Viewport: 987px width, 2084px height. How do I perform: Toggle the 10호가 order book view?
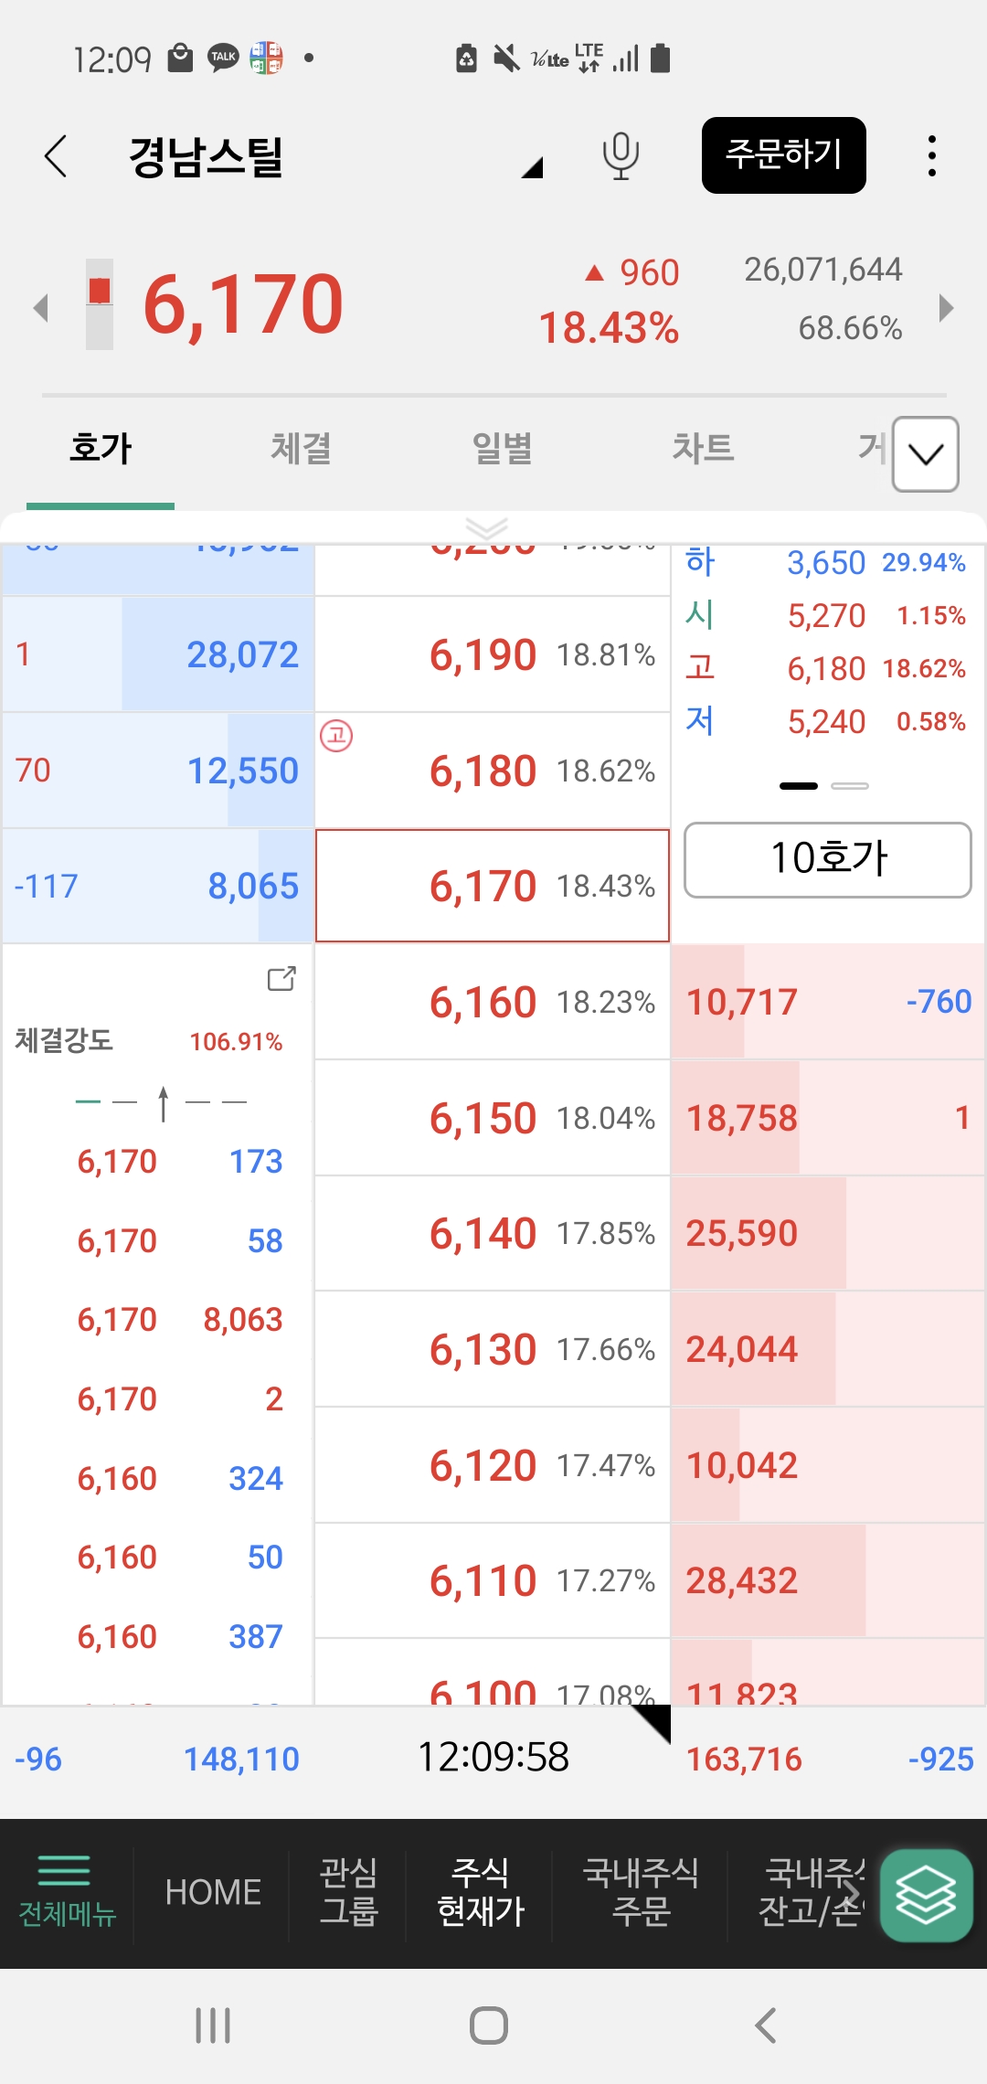827,859
